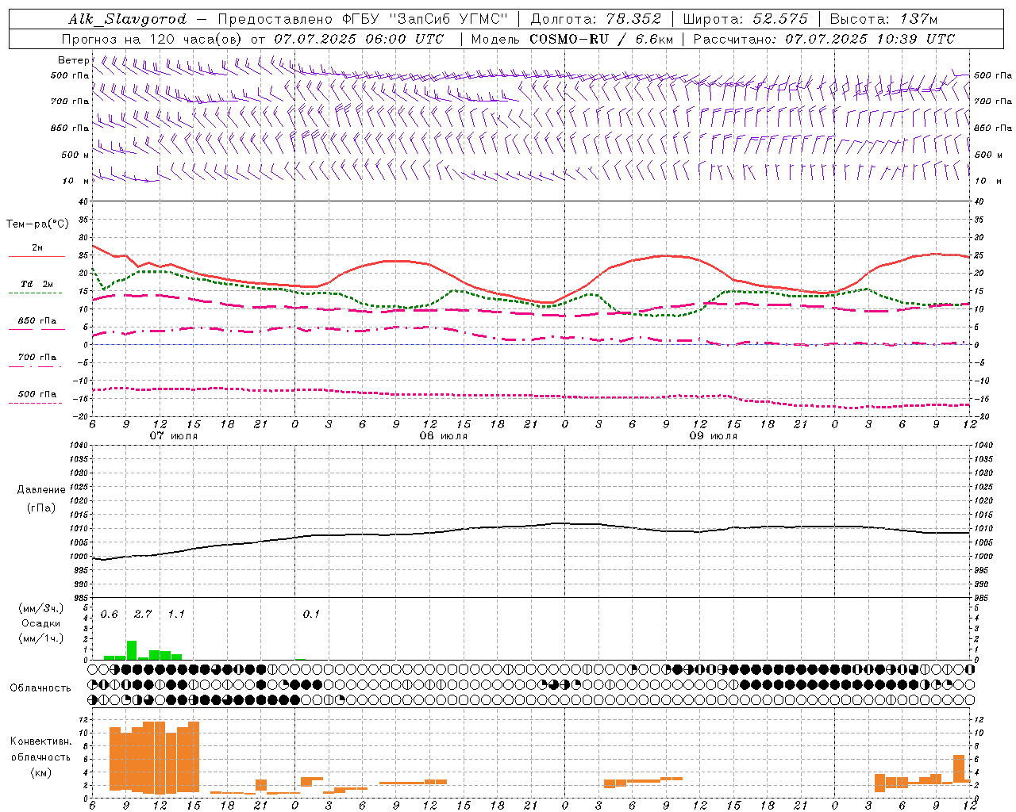Click the 'Тем-ра(°C)' temperature panel label

click(37, 224)
